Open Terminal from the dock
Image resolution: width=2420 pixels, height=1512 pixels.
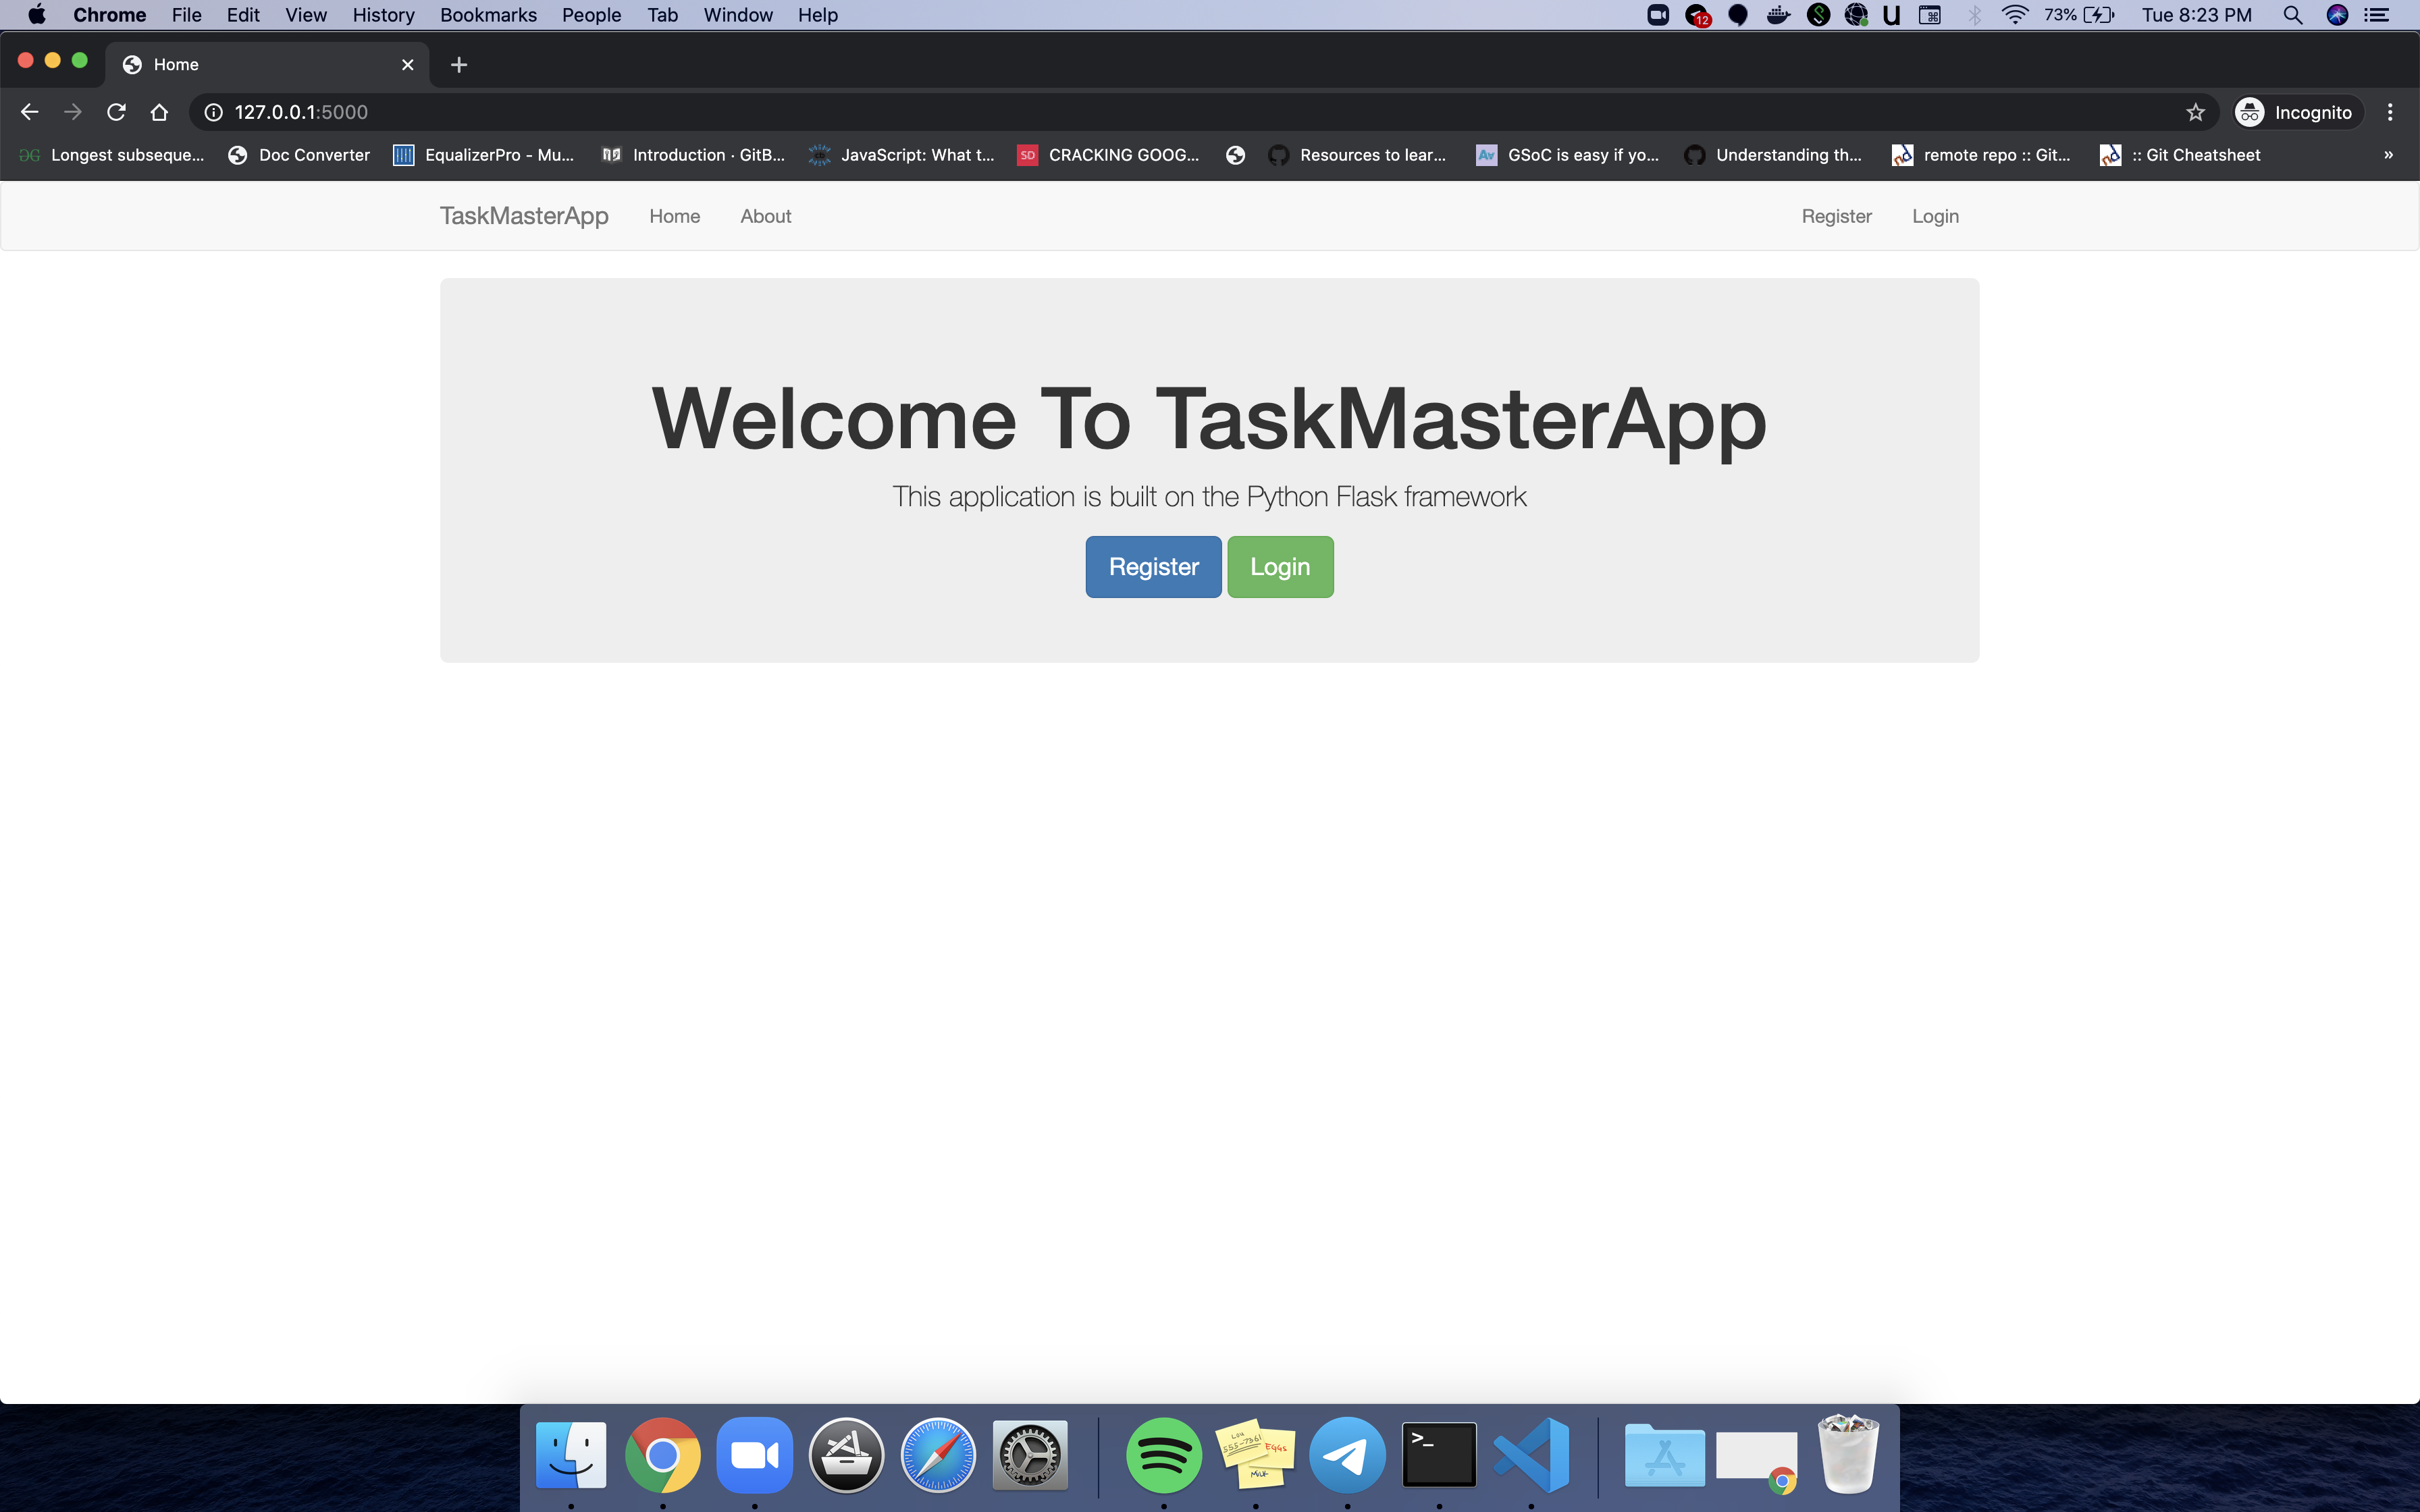click(x=1439, y=1455)
